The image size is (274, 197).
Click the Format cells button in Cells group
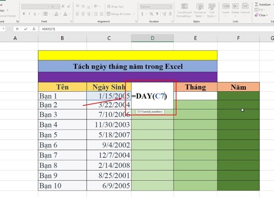tap(245, 10)
